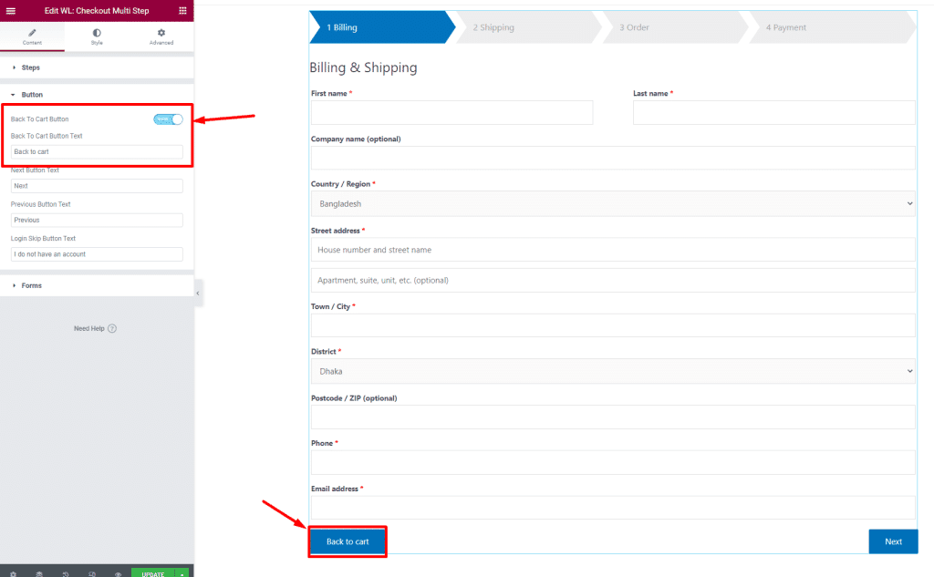Switch to the Advanced tab
The image size is (934, 577).
(x=161, y=36)
